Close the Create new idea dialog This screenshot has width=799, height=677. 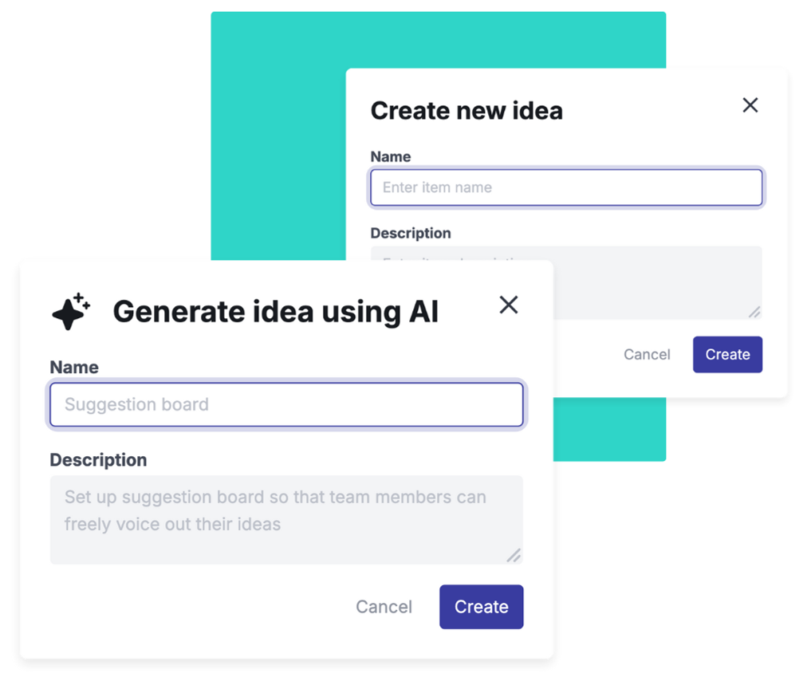[x=750, y=105]
